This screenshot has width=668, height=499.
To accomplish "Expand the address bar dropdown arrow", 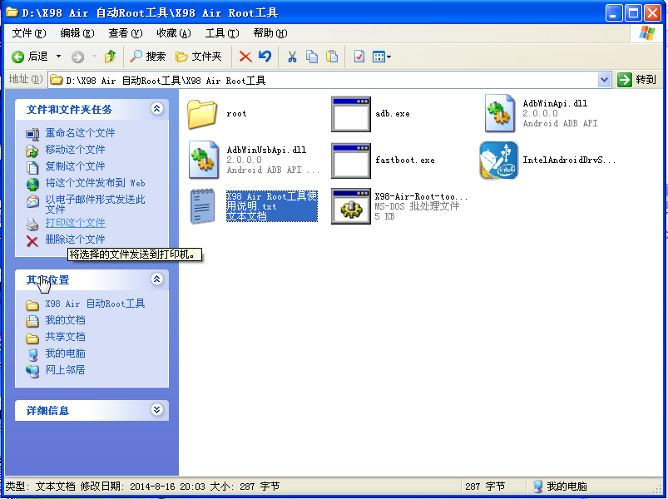I will coord(604,80).
